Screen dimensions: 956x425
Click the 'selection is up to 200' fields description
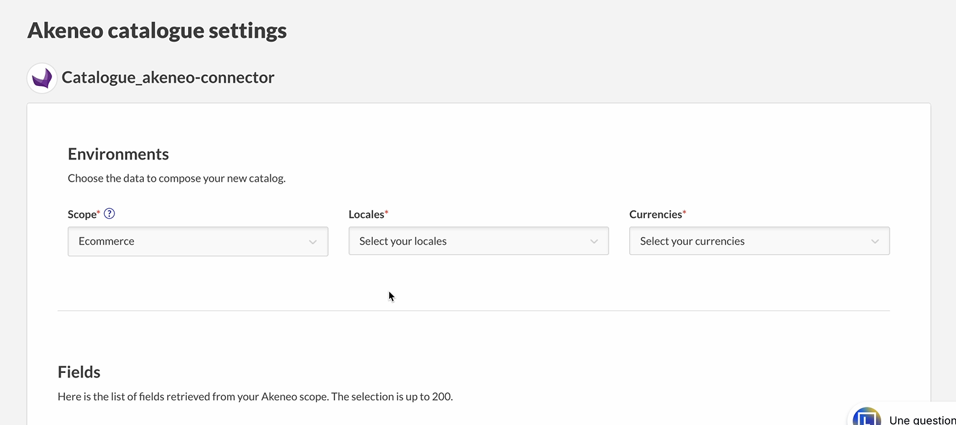[x=255, y=396]
